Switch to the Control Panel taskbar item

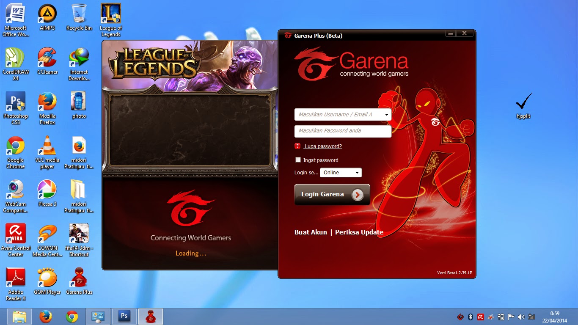(x=98, y=317)
